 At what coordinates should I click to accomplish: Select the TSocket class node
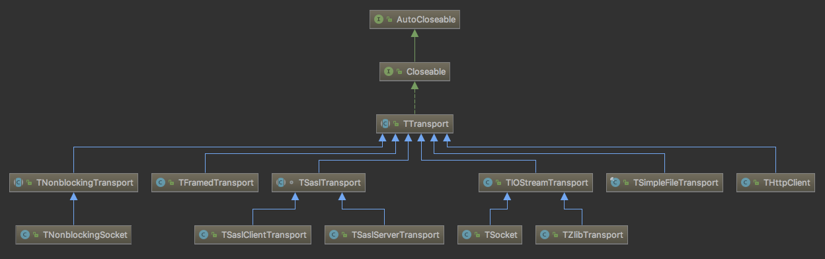490,234
